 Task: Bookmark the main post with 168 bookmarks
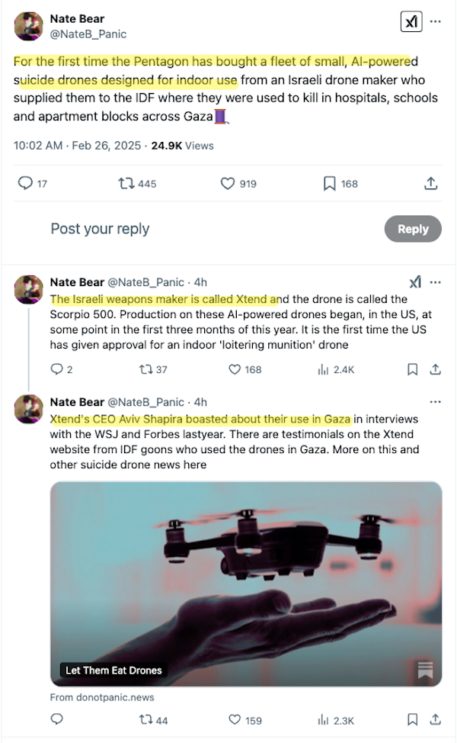340,183
